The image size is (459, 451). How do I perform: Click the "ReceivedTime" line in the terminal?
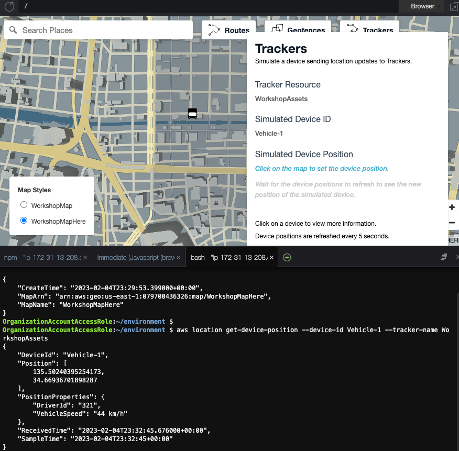pos(114,431)
